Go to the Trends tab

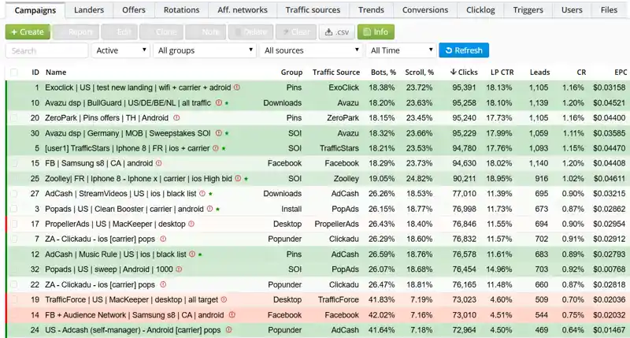[x=371, y=9]
